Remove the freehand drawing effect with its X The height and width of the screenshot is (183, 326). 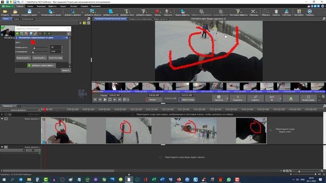coord(67,38)
